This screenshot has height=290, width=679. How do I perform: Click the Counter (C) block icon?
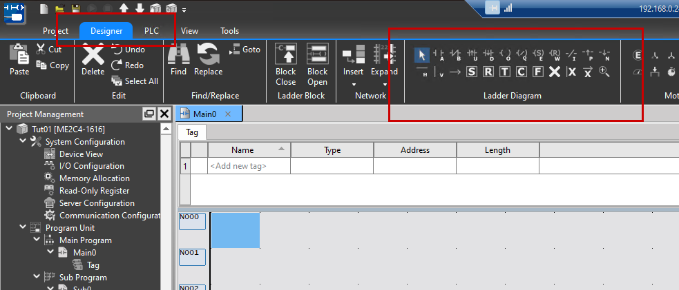(x=522, y=72)
